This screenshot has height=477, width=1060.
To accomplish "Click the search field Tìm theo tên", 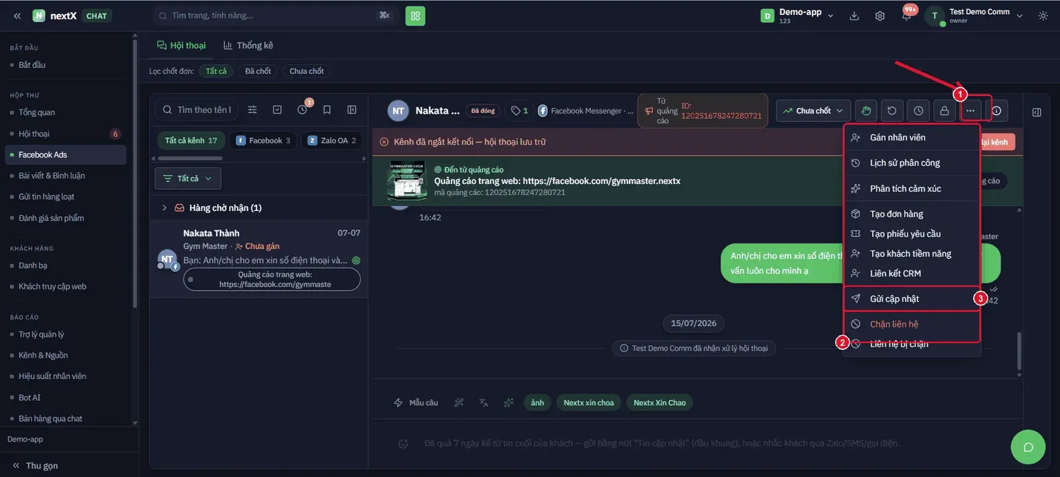I will (x=196, y=110).
